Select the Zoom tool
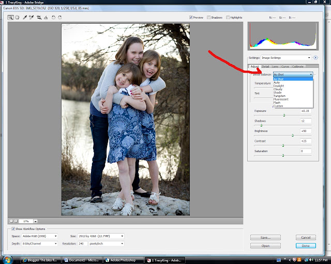This screenshot has width=331, height=264. (10, 18)
